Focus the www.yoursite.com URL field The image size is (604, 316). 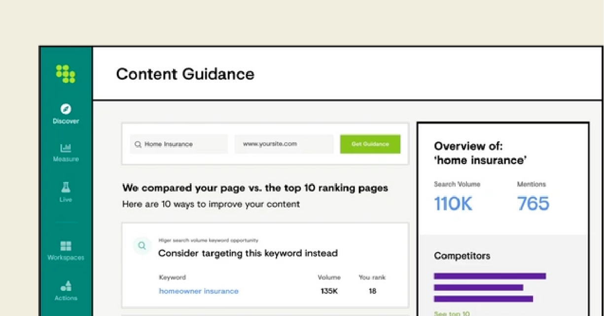284,144
